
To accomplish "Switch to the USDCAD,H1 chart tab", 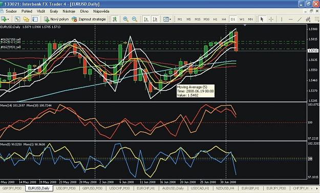I will (200, 188).
